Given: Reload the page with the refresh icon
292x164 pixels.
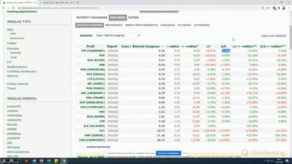Looking at the screenshot, I should point(13,8).
